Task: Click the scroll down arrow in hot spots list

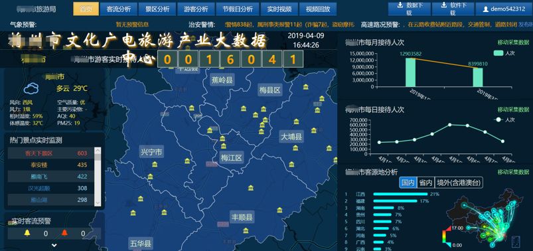Action: click(98, 203)
